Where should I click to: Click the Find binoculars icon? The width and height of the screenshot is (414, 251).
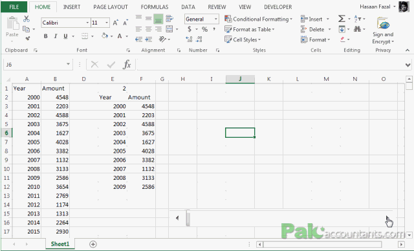click(x=357, y=29)
